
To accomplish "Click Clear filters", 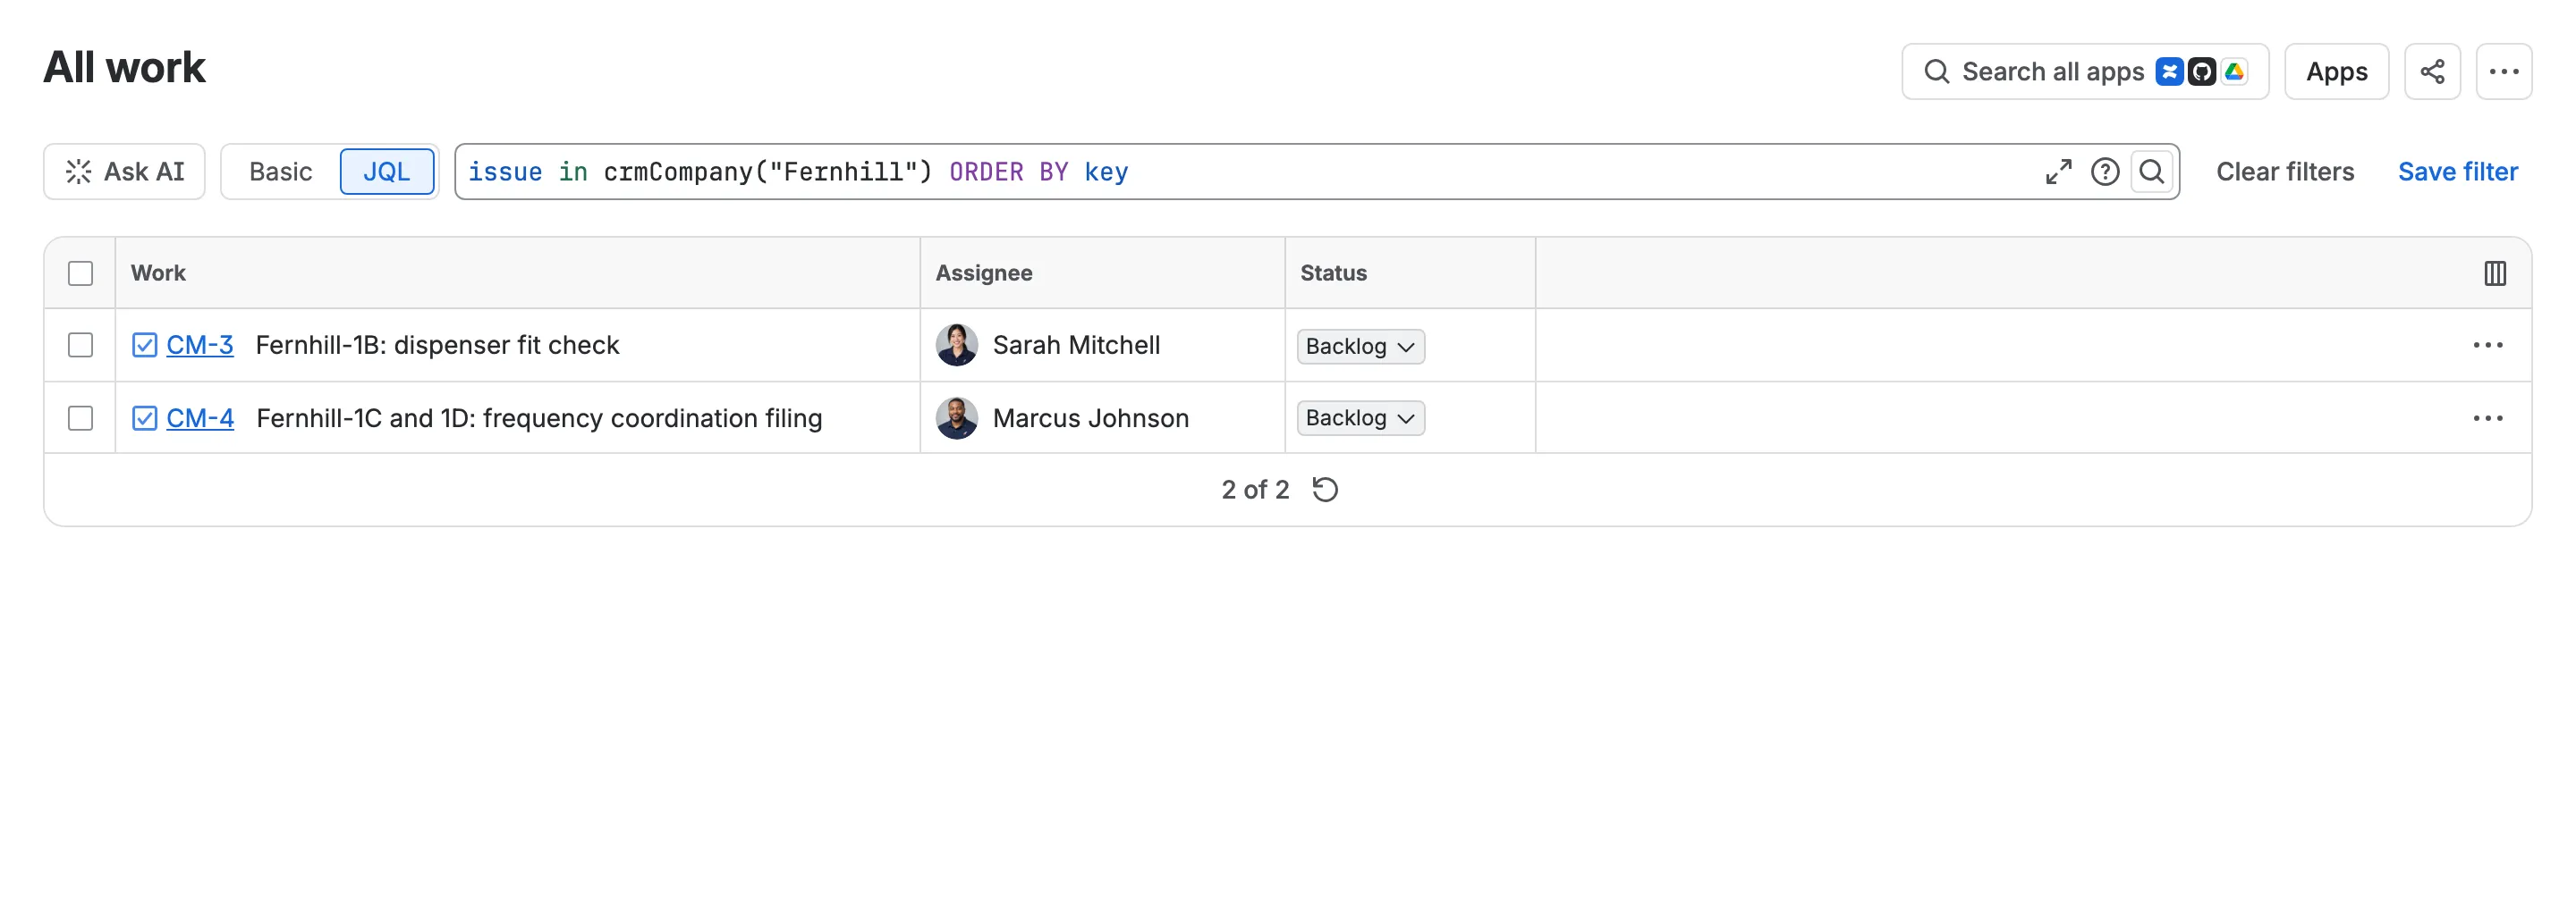I will tap(2285, 172).
